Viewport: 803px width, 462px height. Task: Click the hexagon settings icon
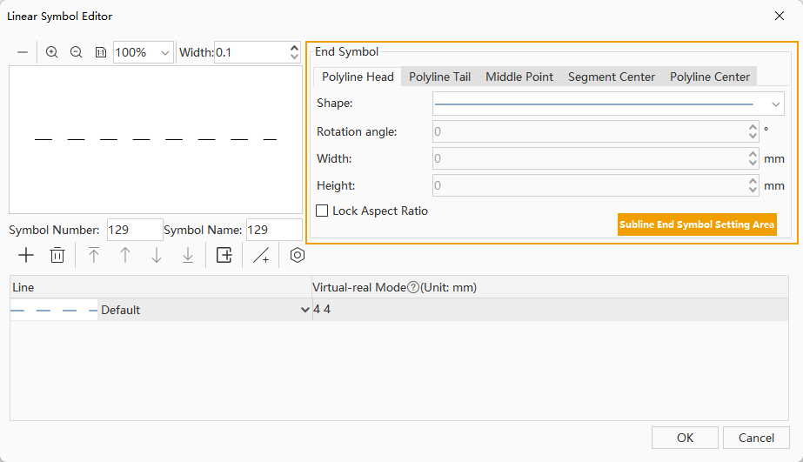[298, 255]
